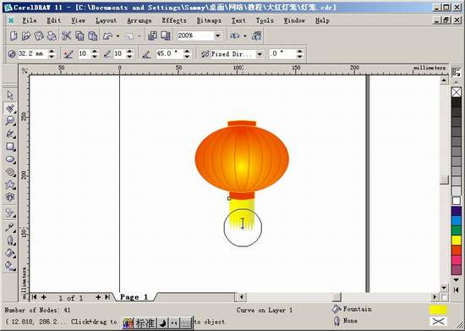Click the add page plus button
Image resolution: width=465 pixels, height=331 pixels.
(44, 297)
